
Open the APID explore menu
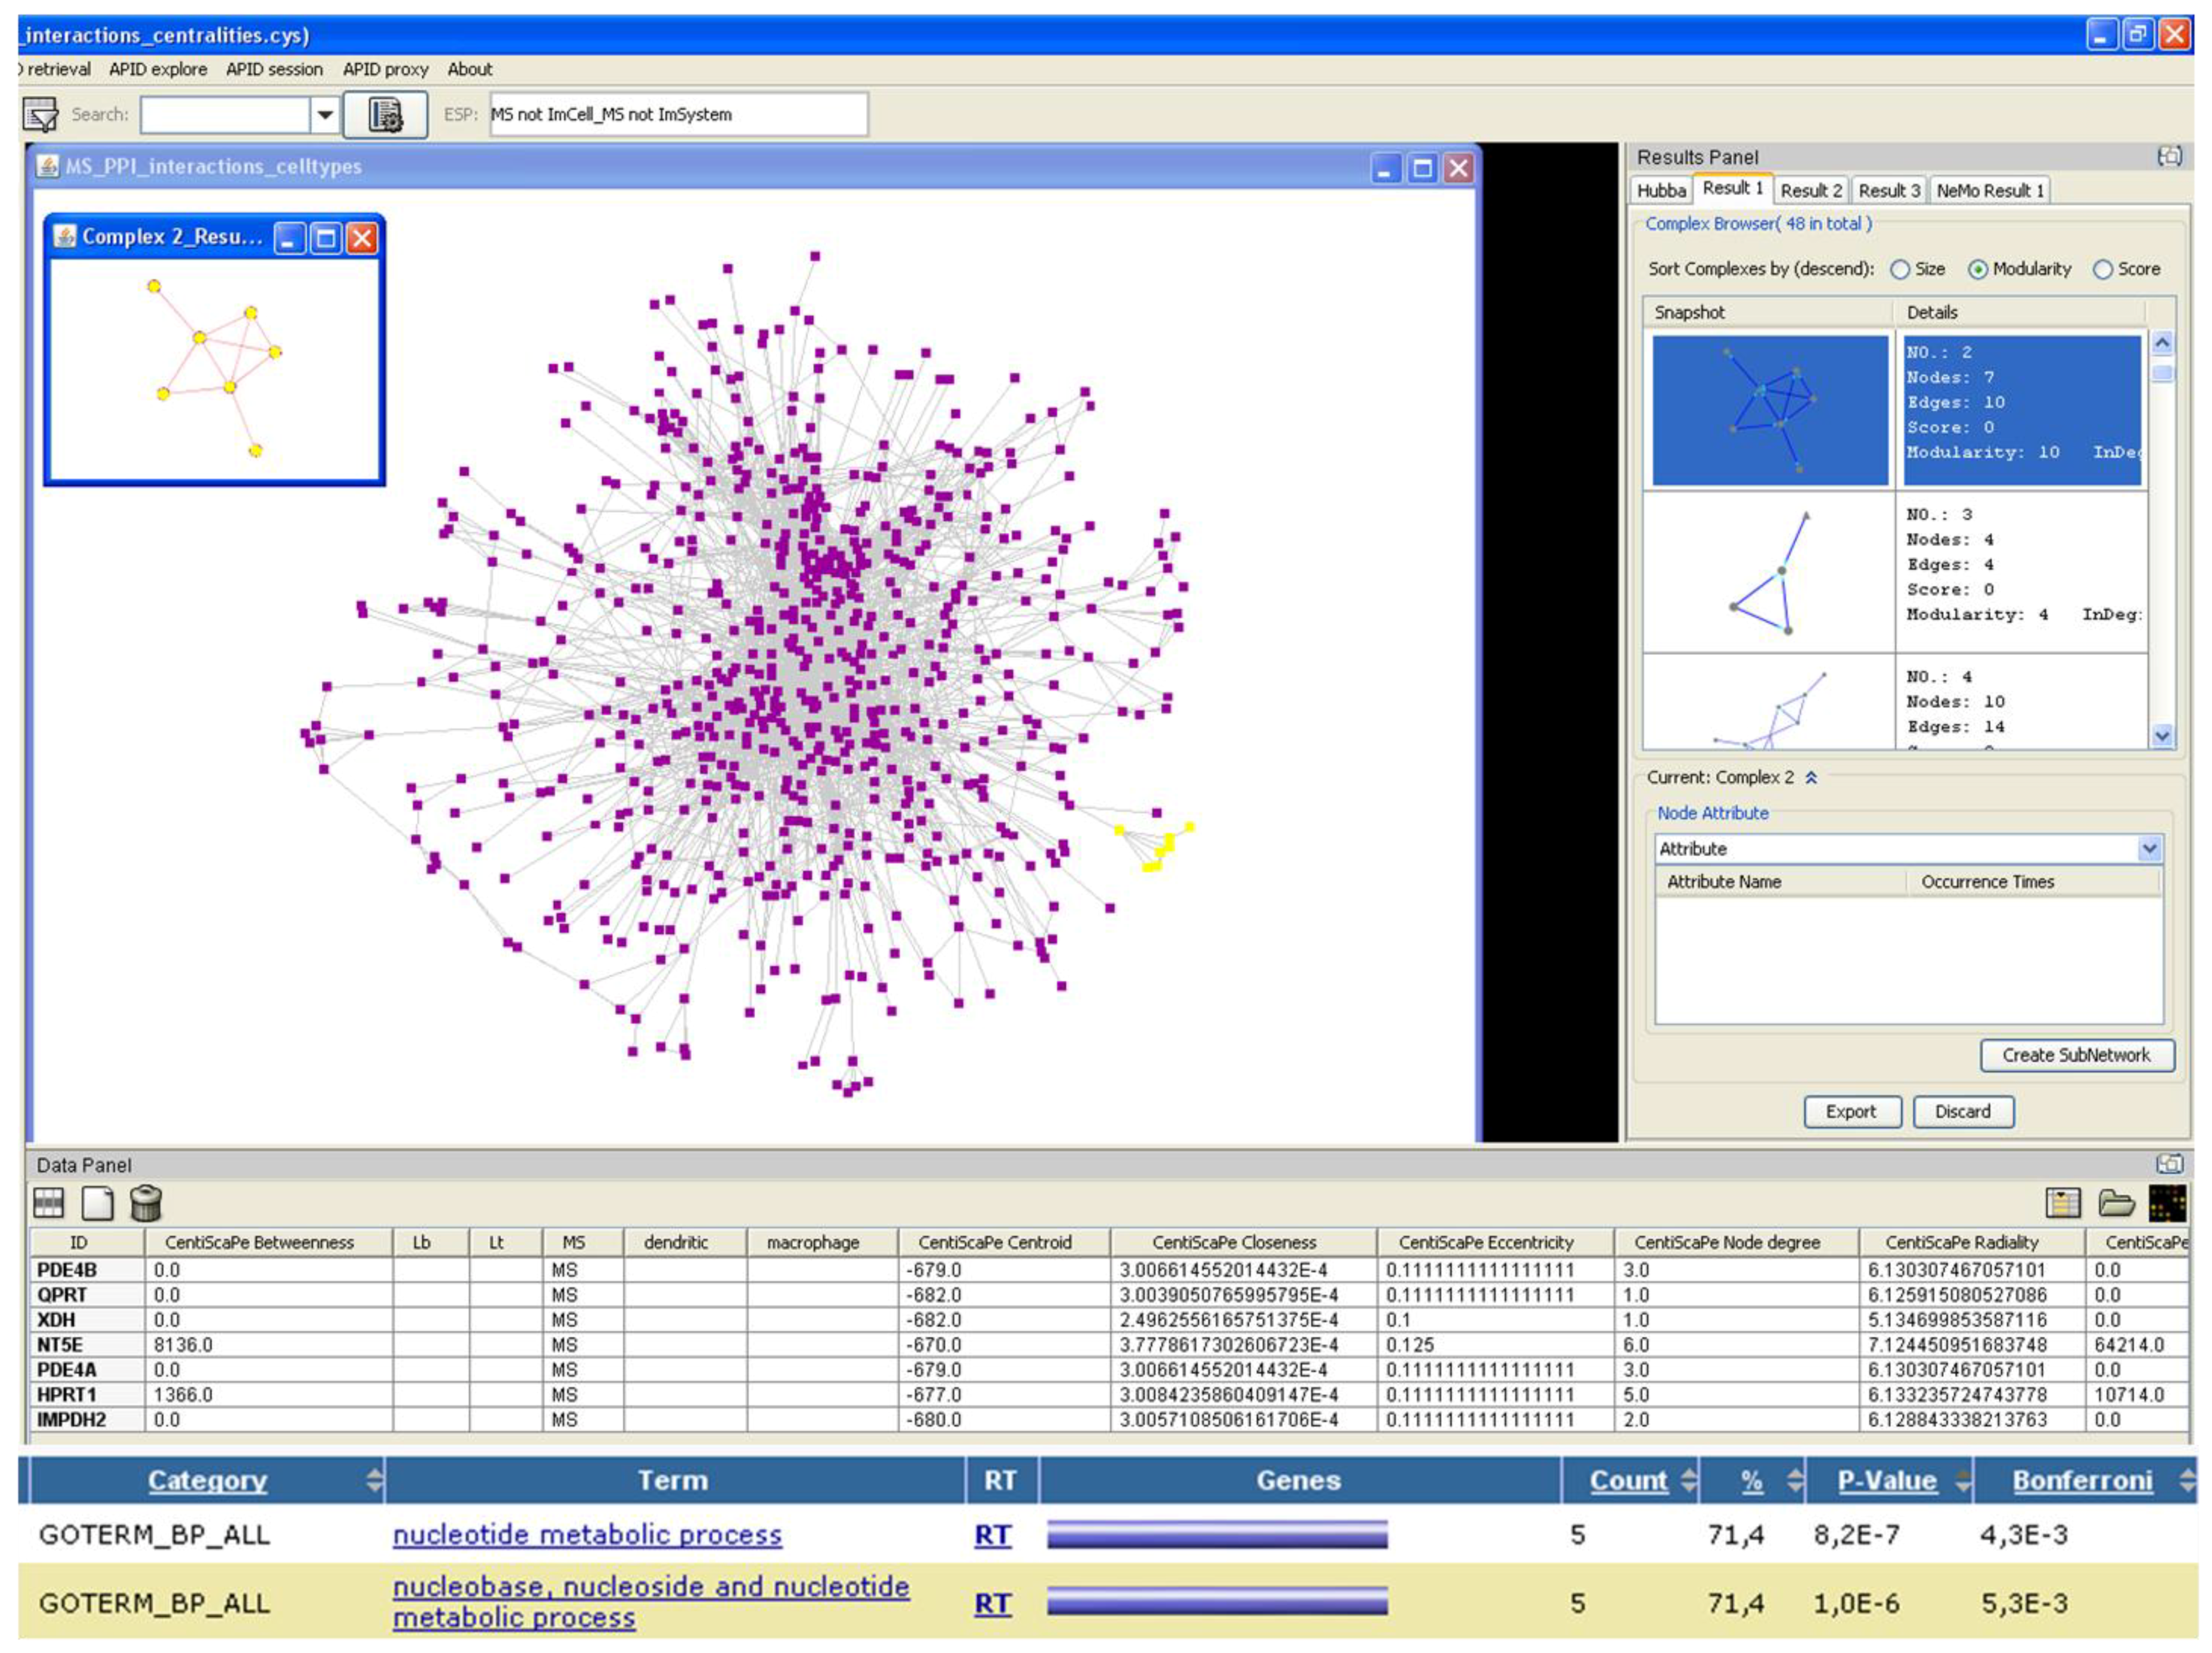tap(158, 69)
